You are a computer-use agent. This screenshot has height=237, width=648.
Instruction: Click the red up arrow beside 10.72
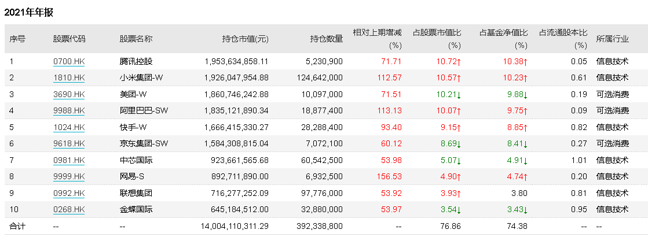(459, 62)
